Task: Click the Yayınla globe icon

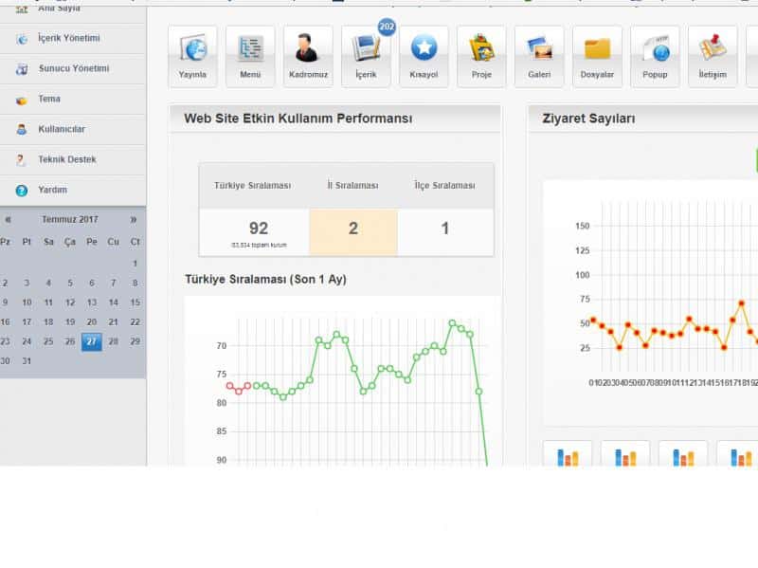Action: 192,56
